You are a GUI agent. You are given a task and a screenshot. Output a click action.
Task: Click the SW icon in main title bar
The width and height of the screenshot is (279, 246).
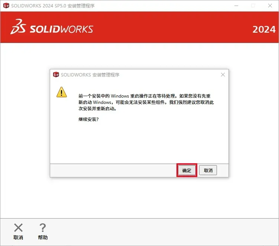6,6
